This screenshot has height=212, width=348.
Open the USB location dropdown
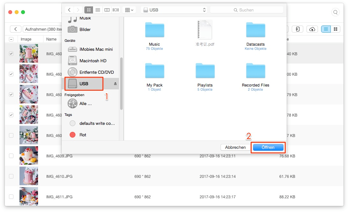(174, 10)
